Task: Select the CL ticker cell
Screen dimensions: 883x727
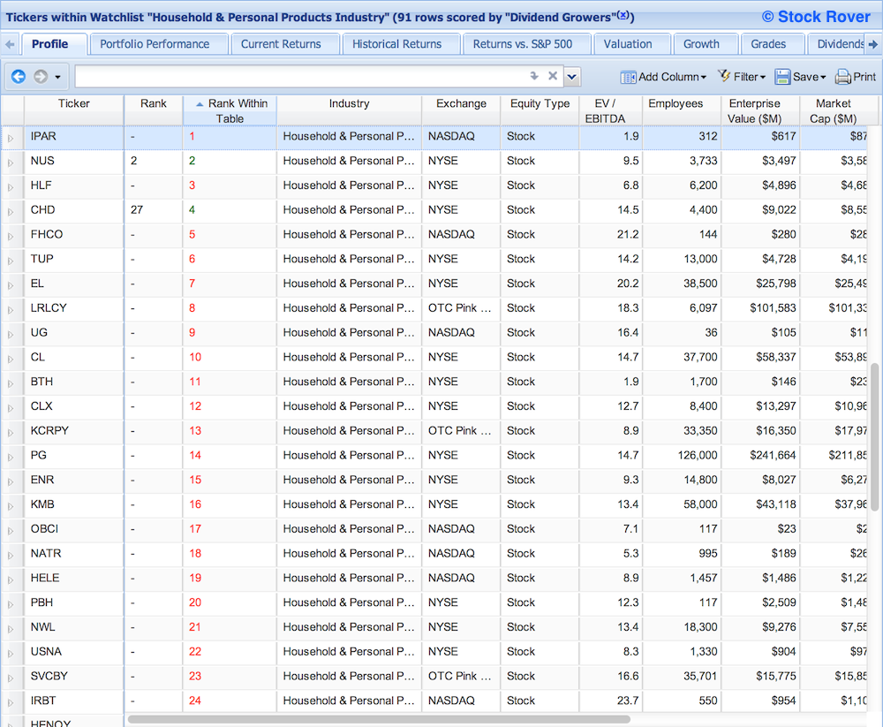Action: [74, 357]
